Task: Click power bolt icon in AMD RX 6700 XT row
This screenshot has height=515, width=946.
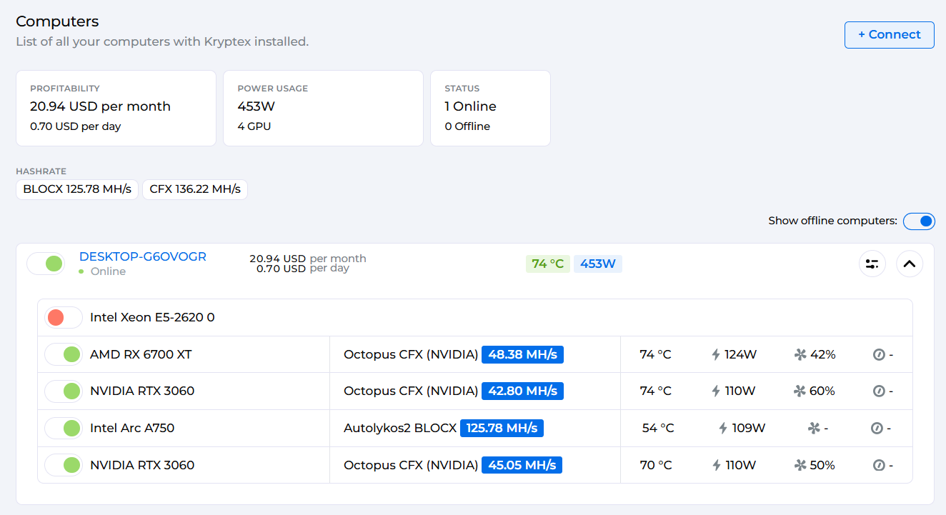Action: click(x=716, y=354)
